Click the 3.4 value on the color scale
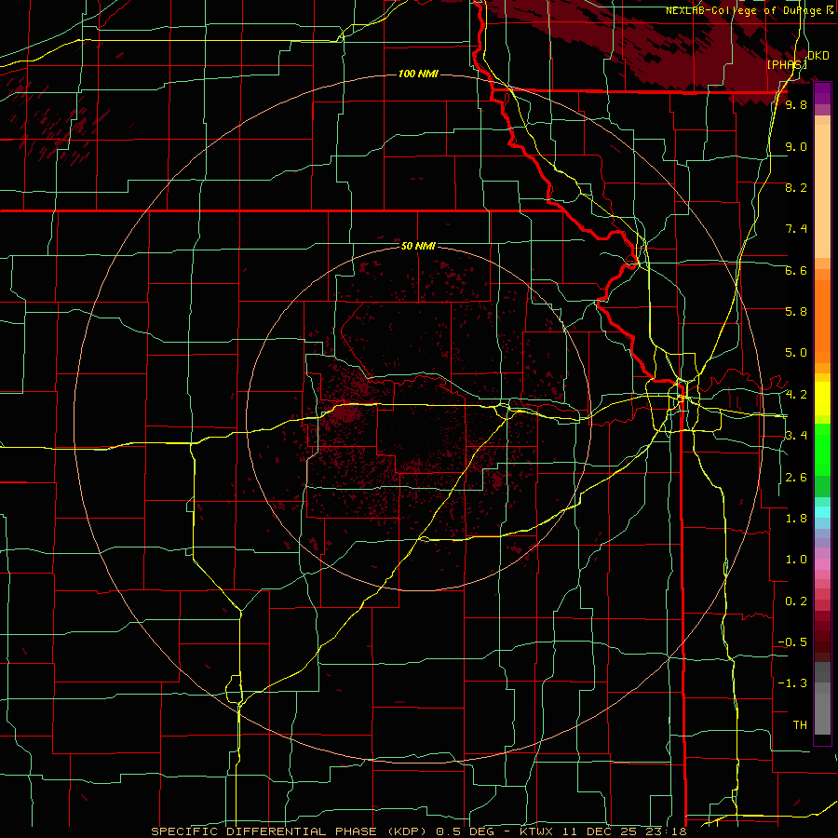 (x=796, y=436)
